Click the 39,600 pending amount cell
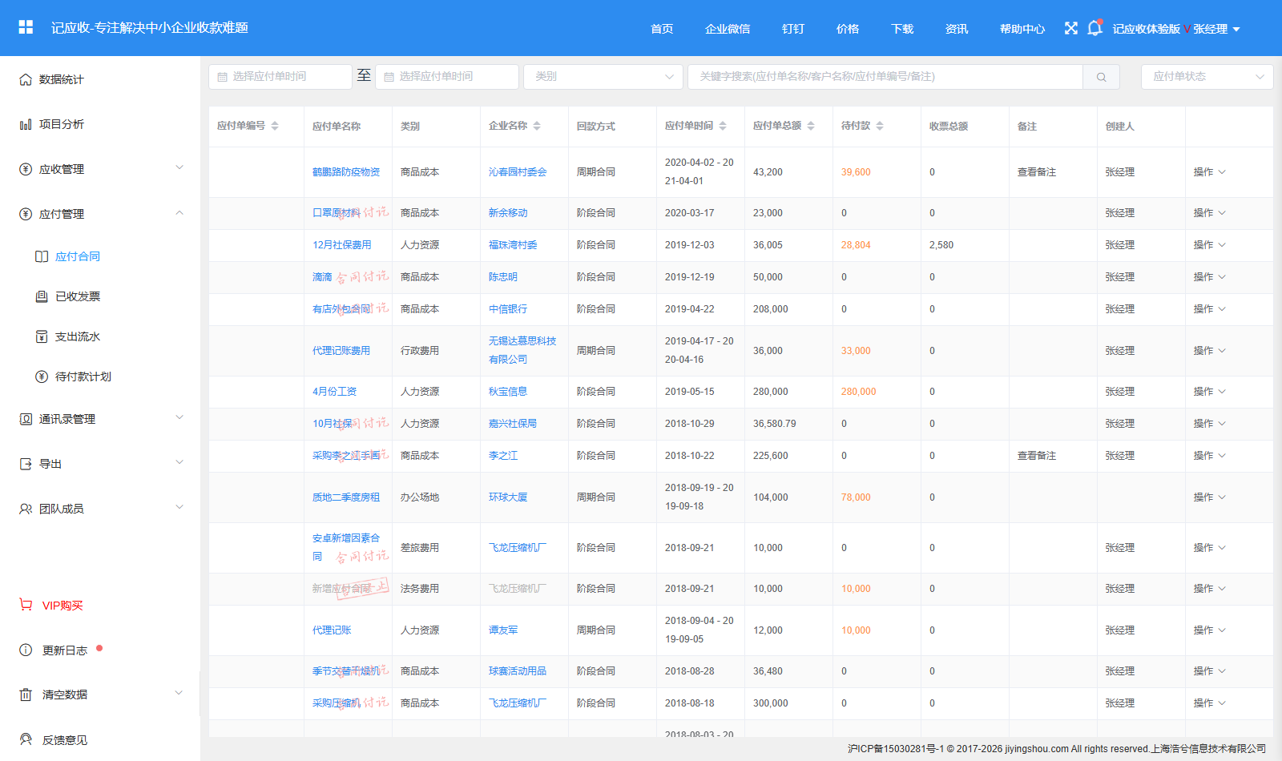Screen dimensions: 1282x761 (856, 172)
